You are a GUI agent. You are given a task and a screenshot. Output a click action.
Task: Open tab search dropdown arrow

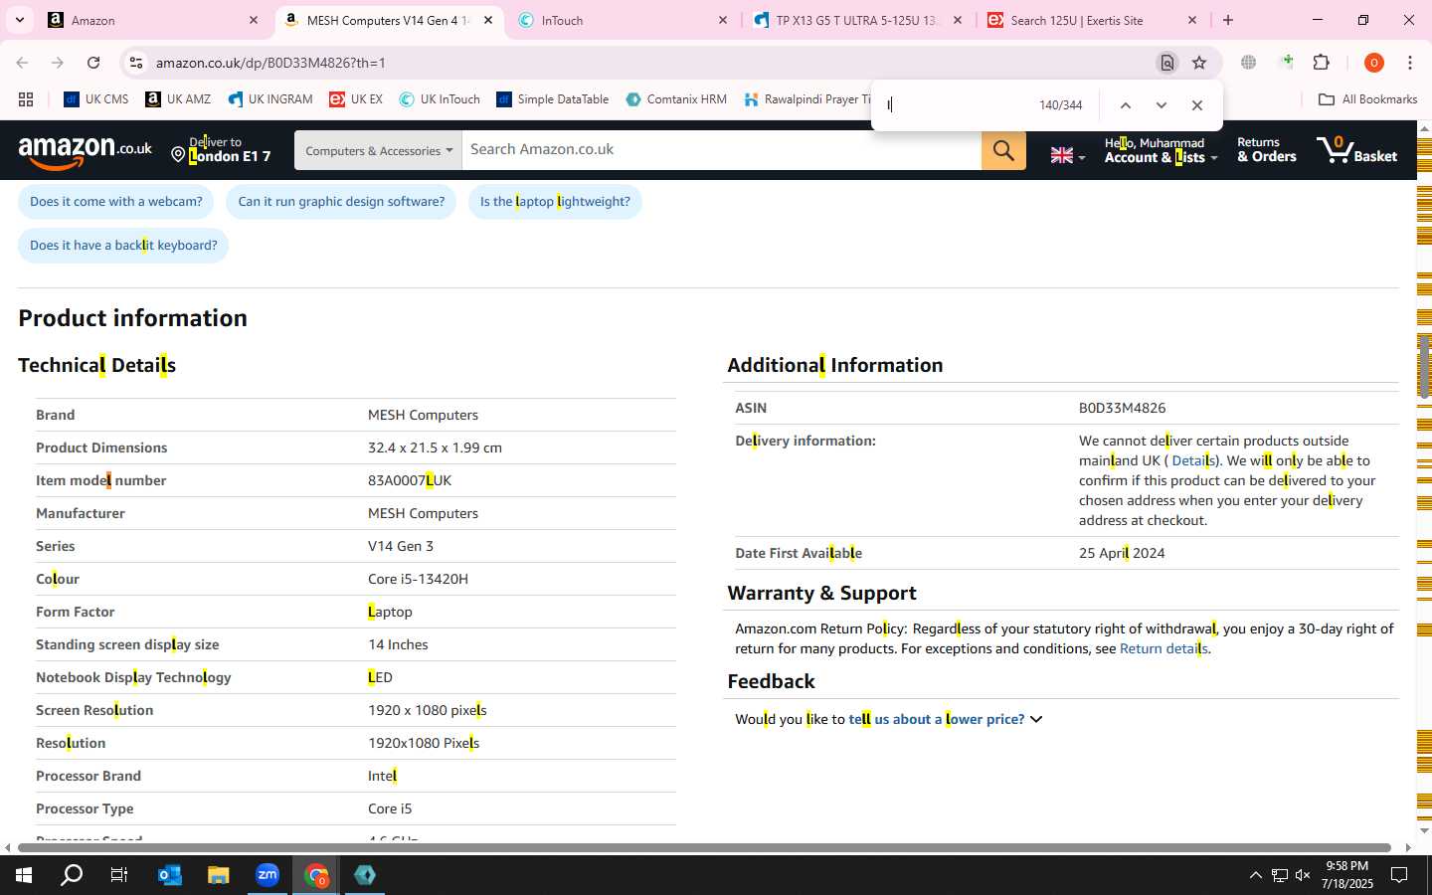coord(19,20)
